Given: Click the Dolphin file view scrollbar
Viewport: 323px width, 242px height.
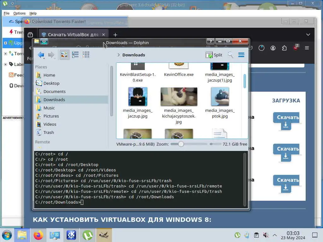Looking at the screenshot, I should point(245,81).
